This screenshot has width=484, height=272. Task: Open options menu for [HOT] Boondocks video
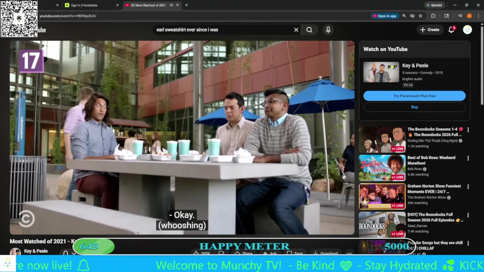tap(468, 215)
